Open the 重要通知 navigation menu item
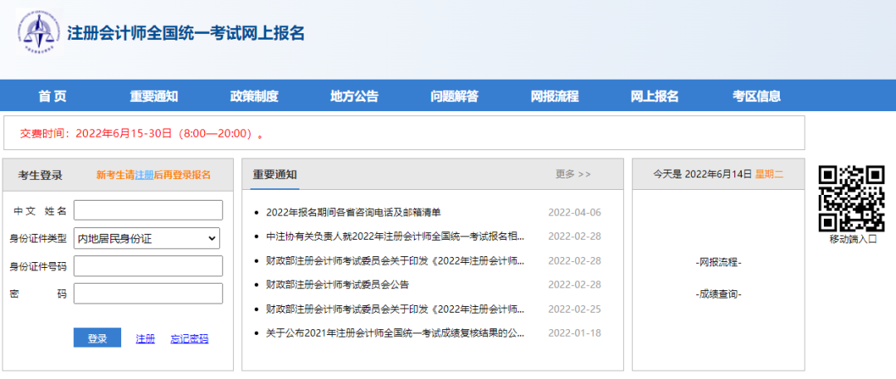 point(153,96)
